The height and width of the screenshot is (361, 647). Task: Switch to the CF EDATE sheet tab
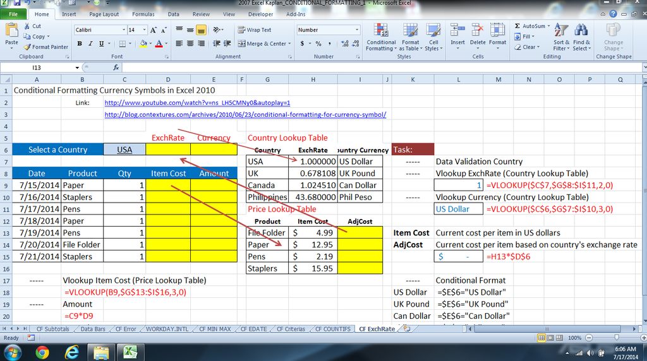tap(253, 329)
